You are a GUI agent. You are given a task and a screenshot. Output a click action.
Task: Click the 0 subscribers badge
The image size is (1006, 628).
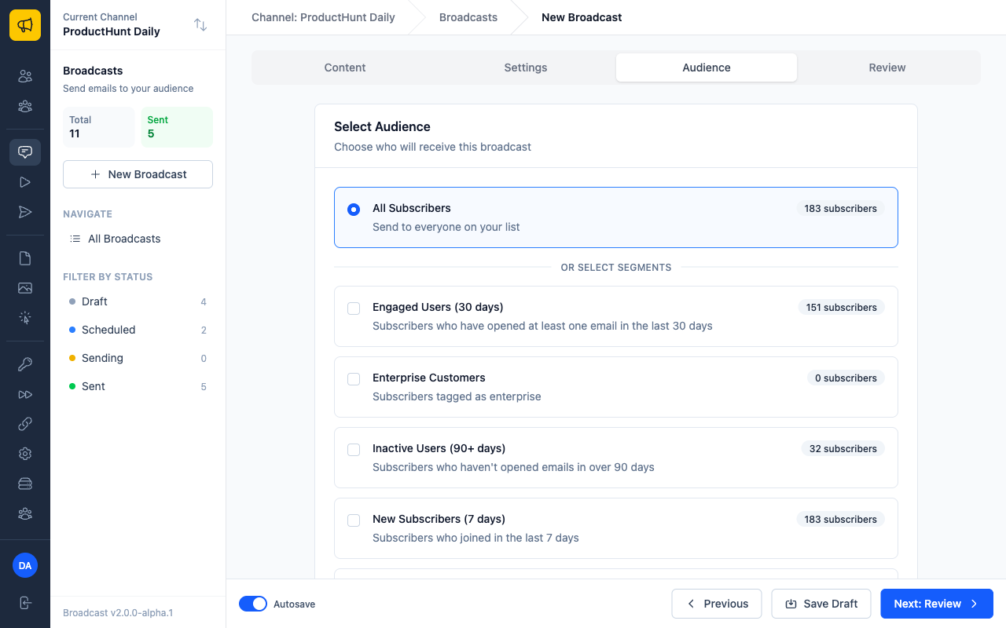point(846,378)
